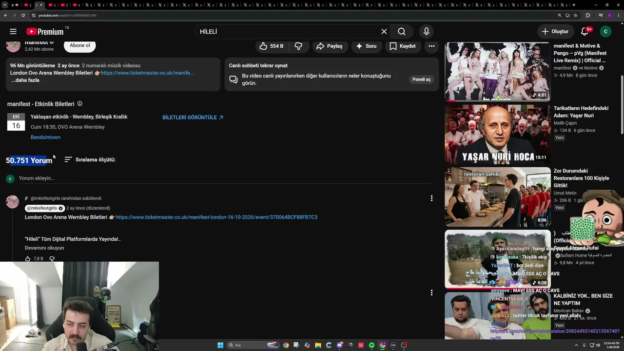Show hidden system tray icons chevron
This screenshot has width=624, height=351.
click(576, 345)
